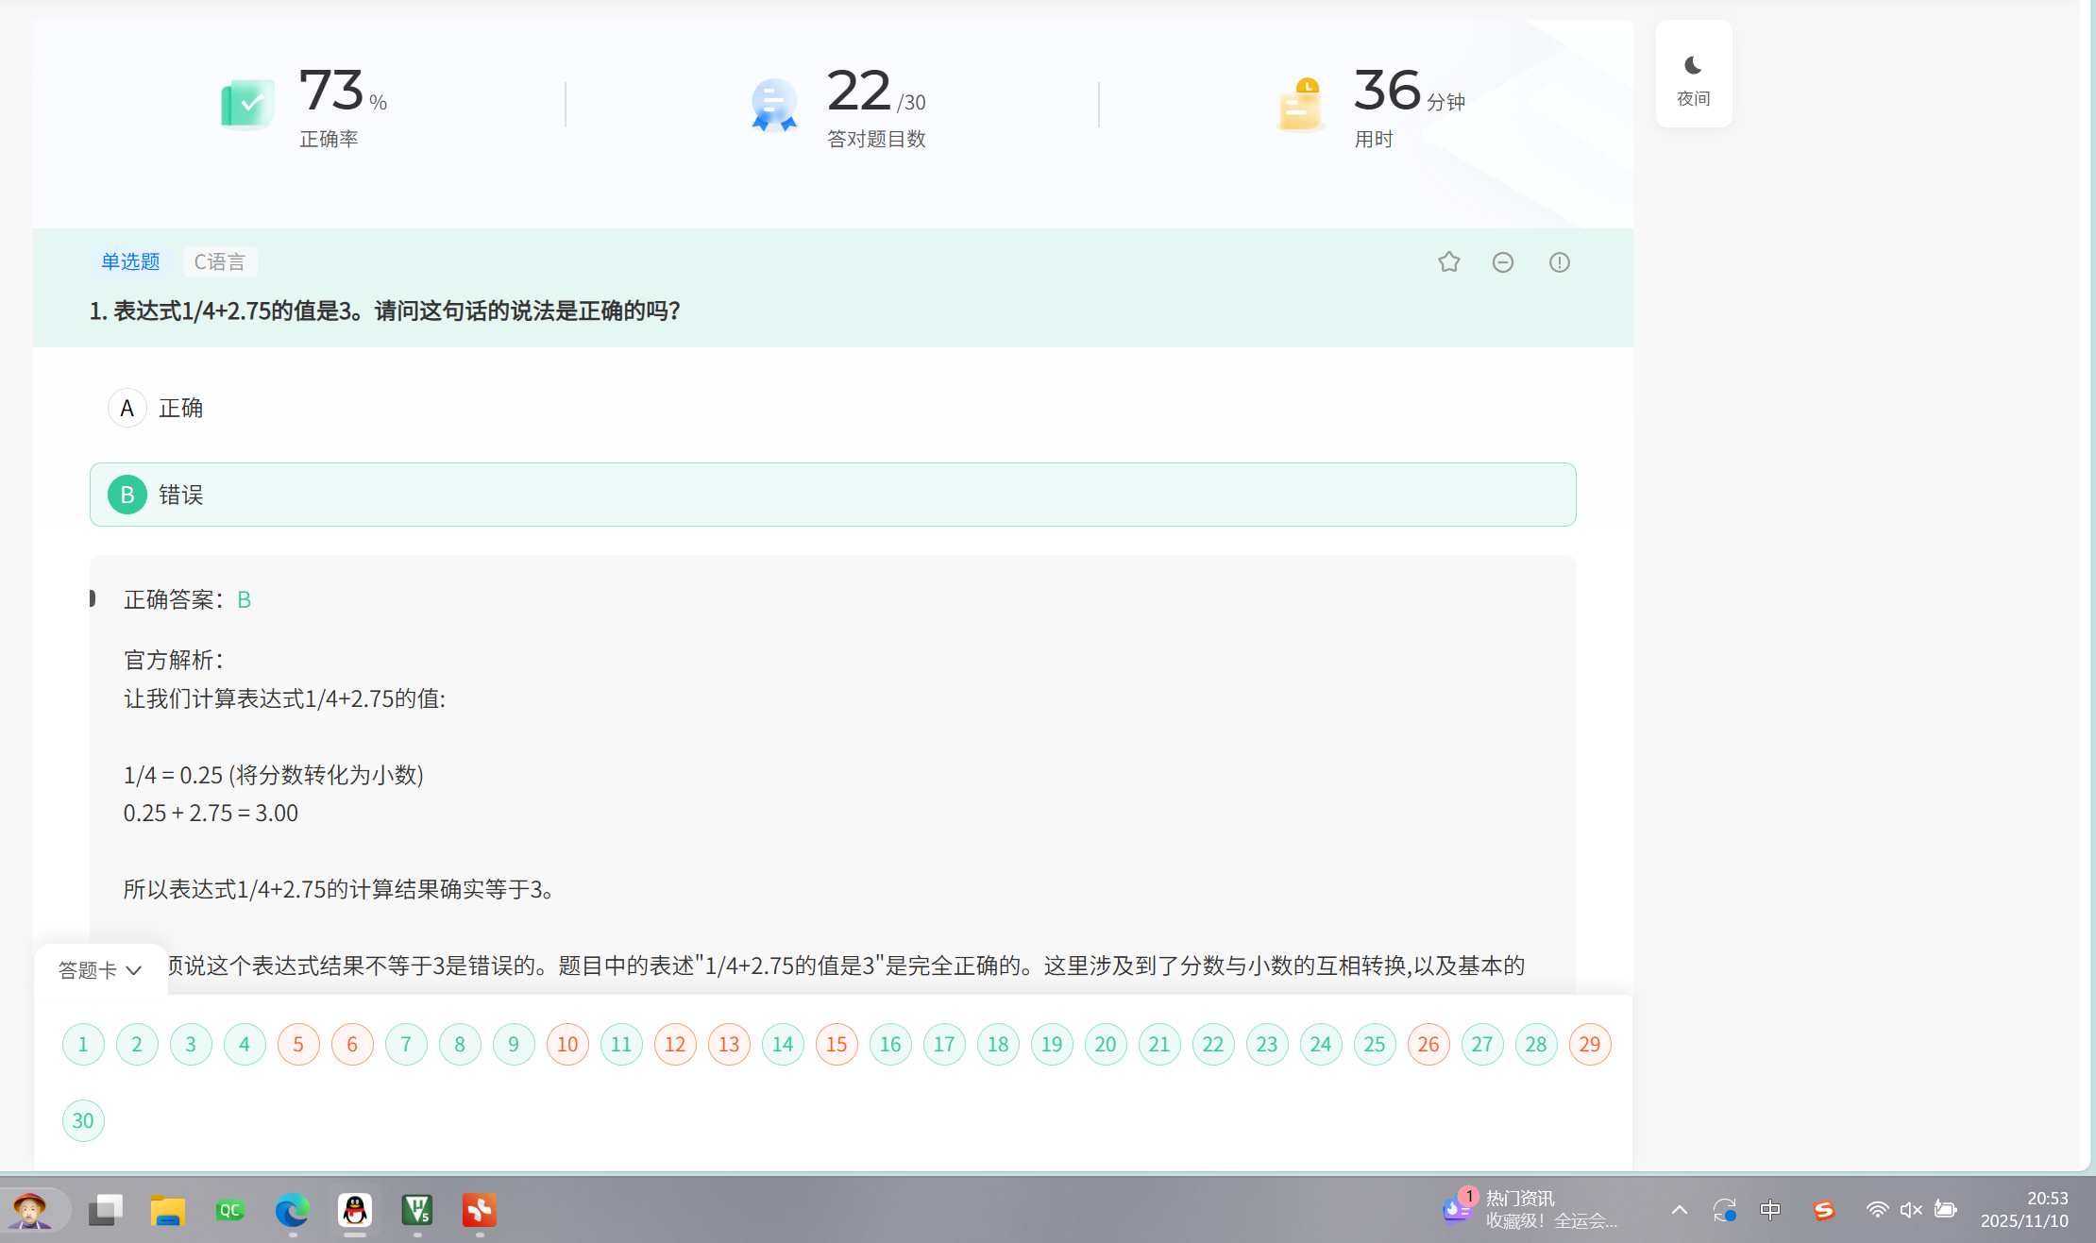Select the C语言 category tag
2096x1243 pixels.
tap(219, 261)
